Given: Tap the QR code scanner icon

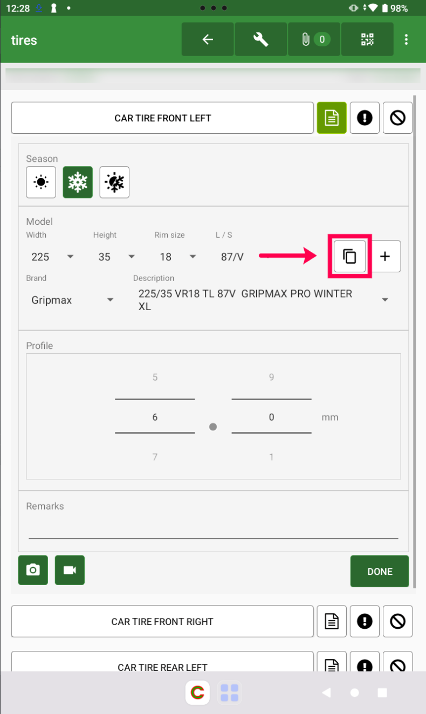Looking at the screenshot, I should [367, 39].
